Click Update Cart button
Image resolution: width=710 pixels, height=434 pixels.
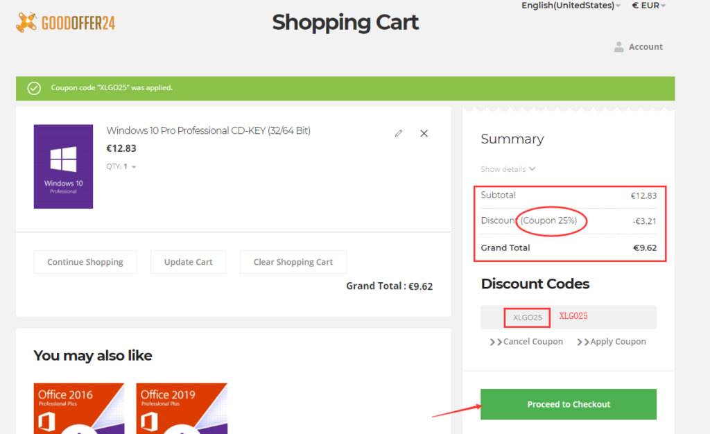(x=189, y=262)
